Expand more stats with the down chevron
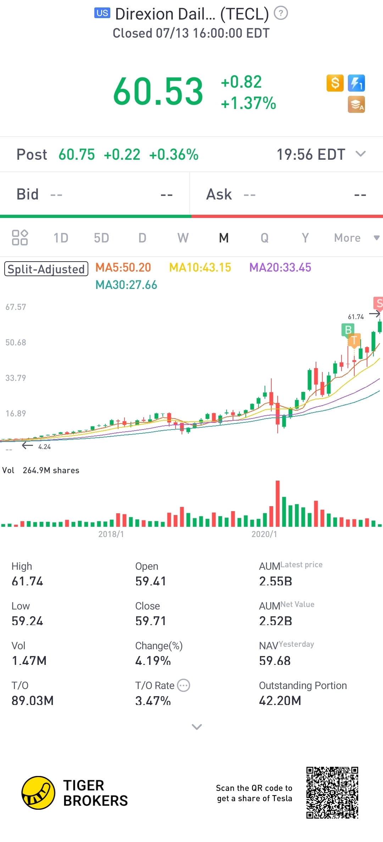383x842 pixels. click(x=197, y=727)
